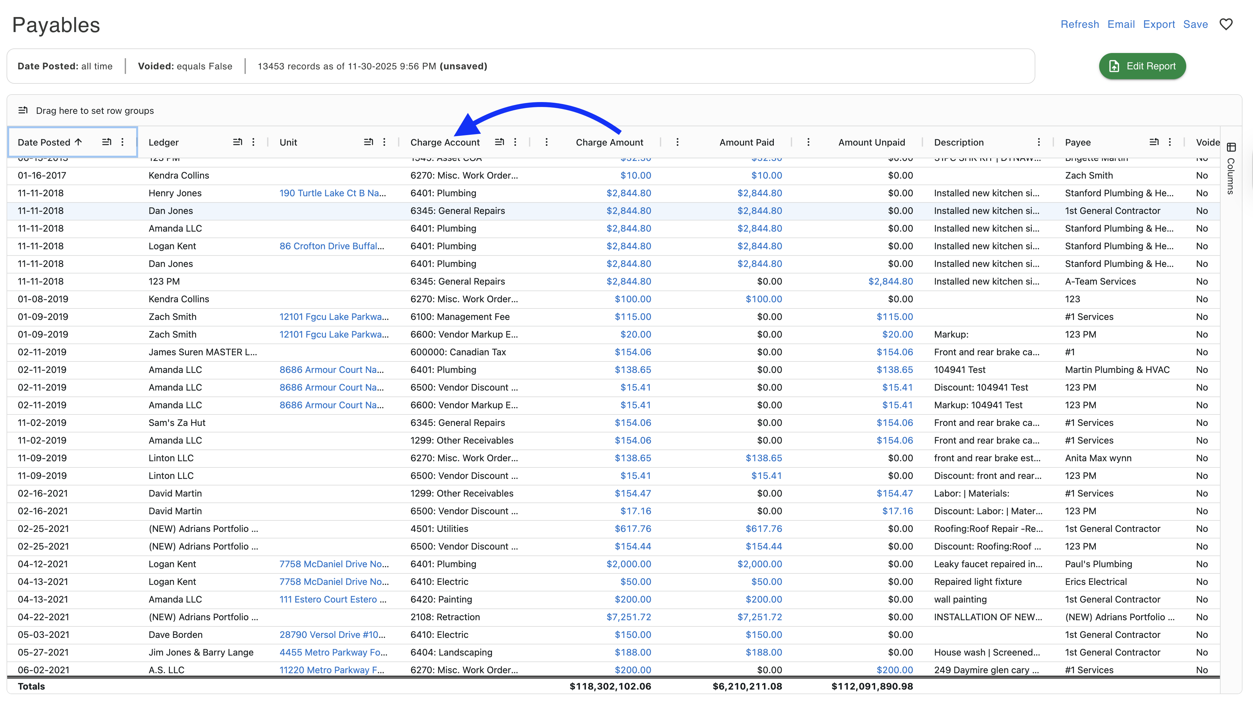Open the Date Posted column options menu
This screenshot has height=702, width=1253.
tap(122, 142)
